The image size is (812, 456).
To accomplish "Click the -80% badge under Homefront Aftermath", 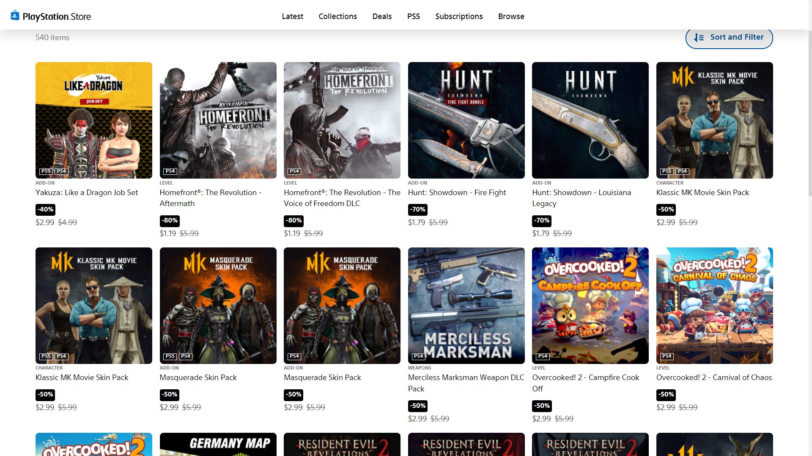I will [x=170, y=220].
